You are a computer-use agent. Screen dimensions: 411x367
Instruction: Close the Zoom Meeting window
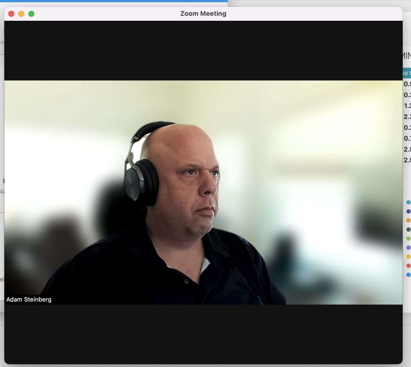[x=11, y=14]
